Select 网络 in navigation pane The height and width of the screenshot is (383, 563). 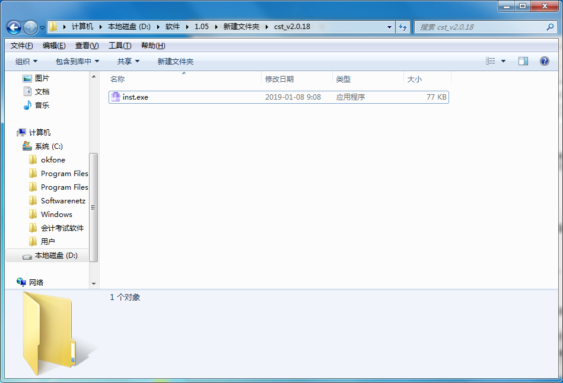tap(36, 283)
